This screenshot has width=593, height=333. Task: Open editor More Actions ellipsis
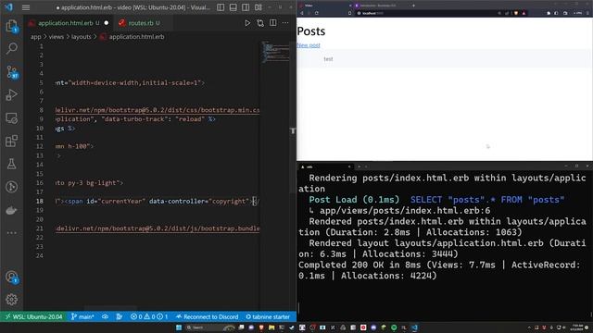point(285,23)
